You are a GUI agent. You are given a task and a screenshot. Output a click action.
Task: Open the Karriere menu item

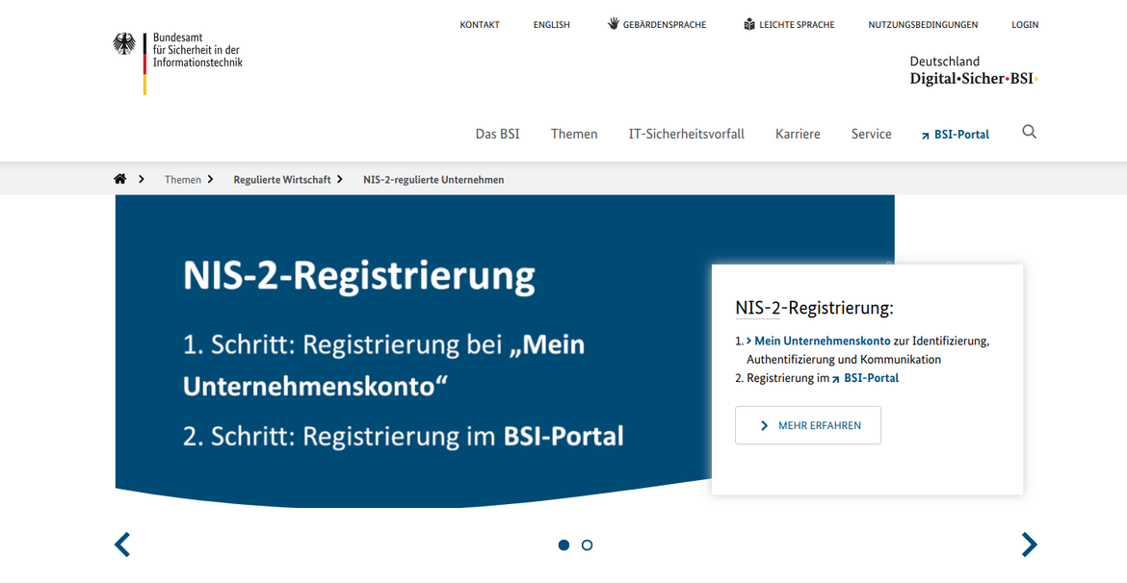pyautogui.click(x=798, y=135)
